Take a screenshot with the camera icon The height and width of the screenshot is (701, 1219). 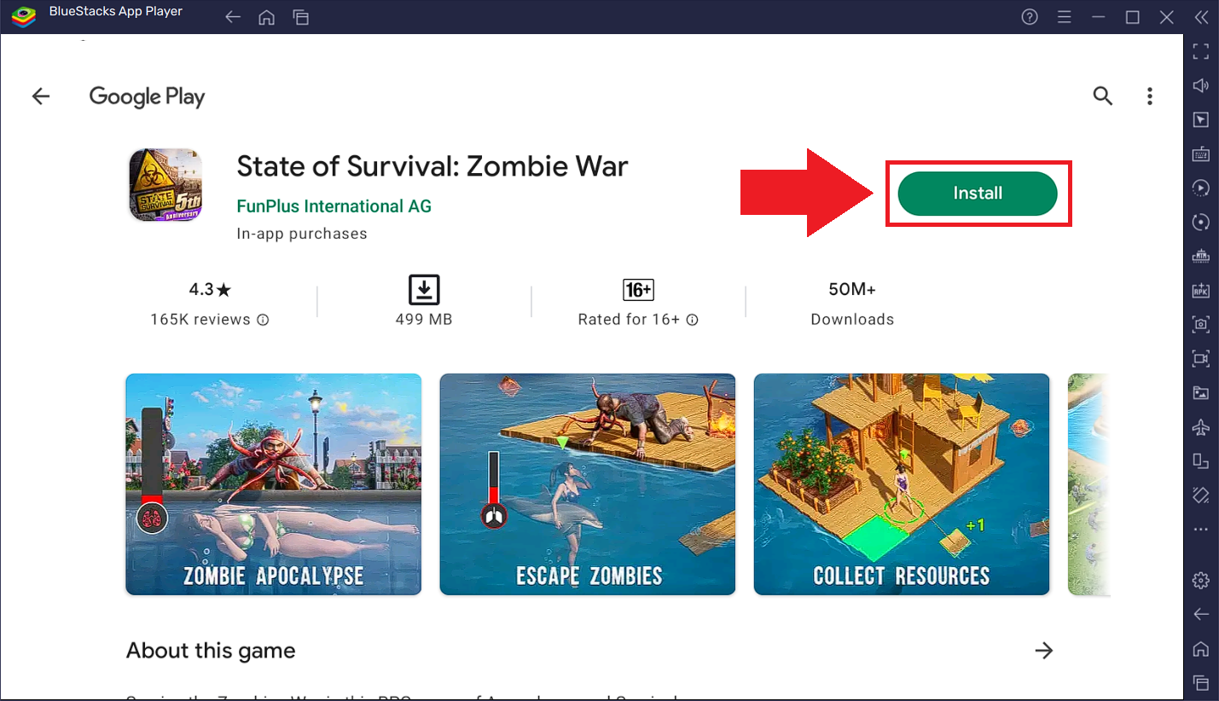tap(1201, 324)
